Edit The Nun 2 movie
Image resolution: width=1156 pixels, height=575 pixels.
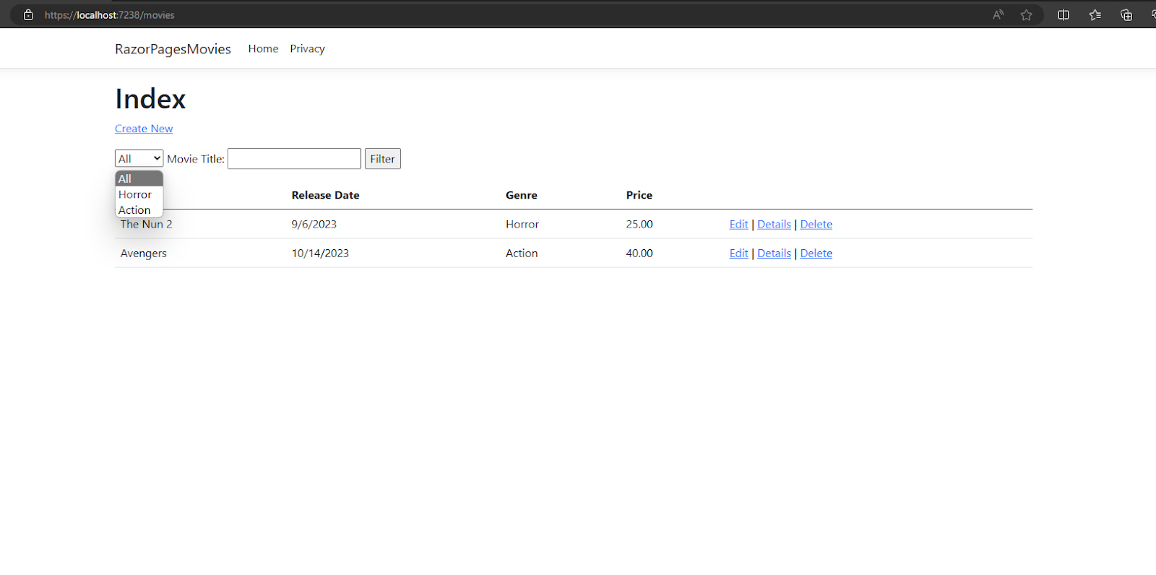[x=738, y=224]
